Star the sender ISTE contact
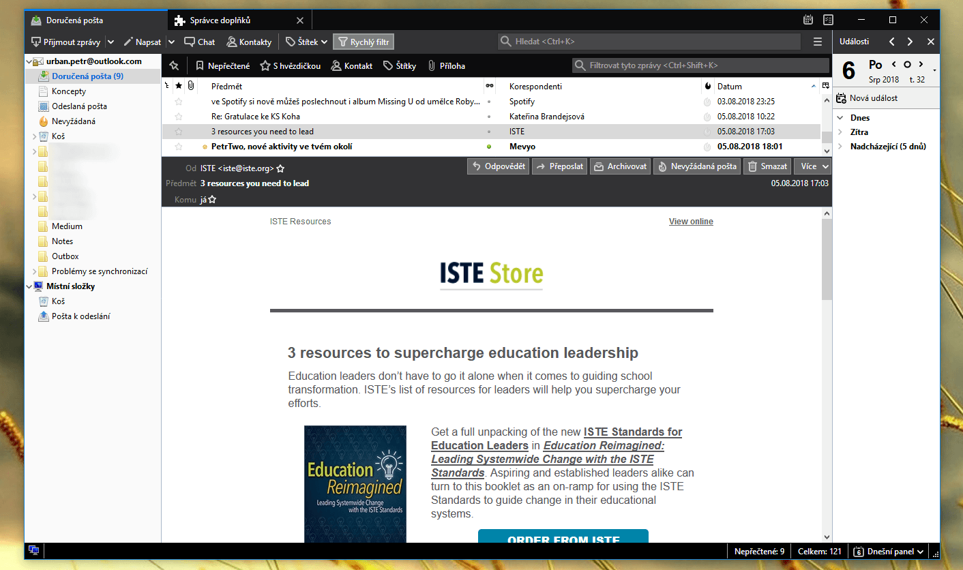963x570 pixels. 280,168
